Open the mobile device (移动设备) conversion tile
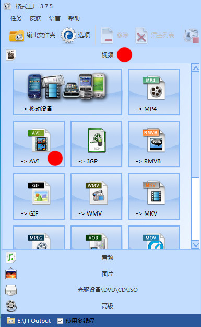The height and width of the screenshot is (327, 201). point(67,92)
